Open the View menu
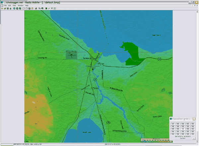 14,6
